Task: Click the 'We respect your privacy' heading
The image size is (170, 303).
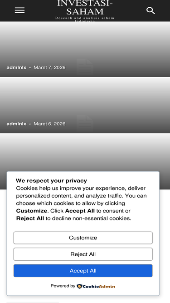Action: (x=51, y=181)
